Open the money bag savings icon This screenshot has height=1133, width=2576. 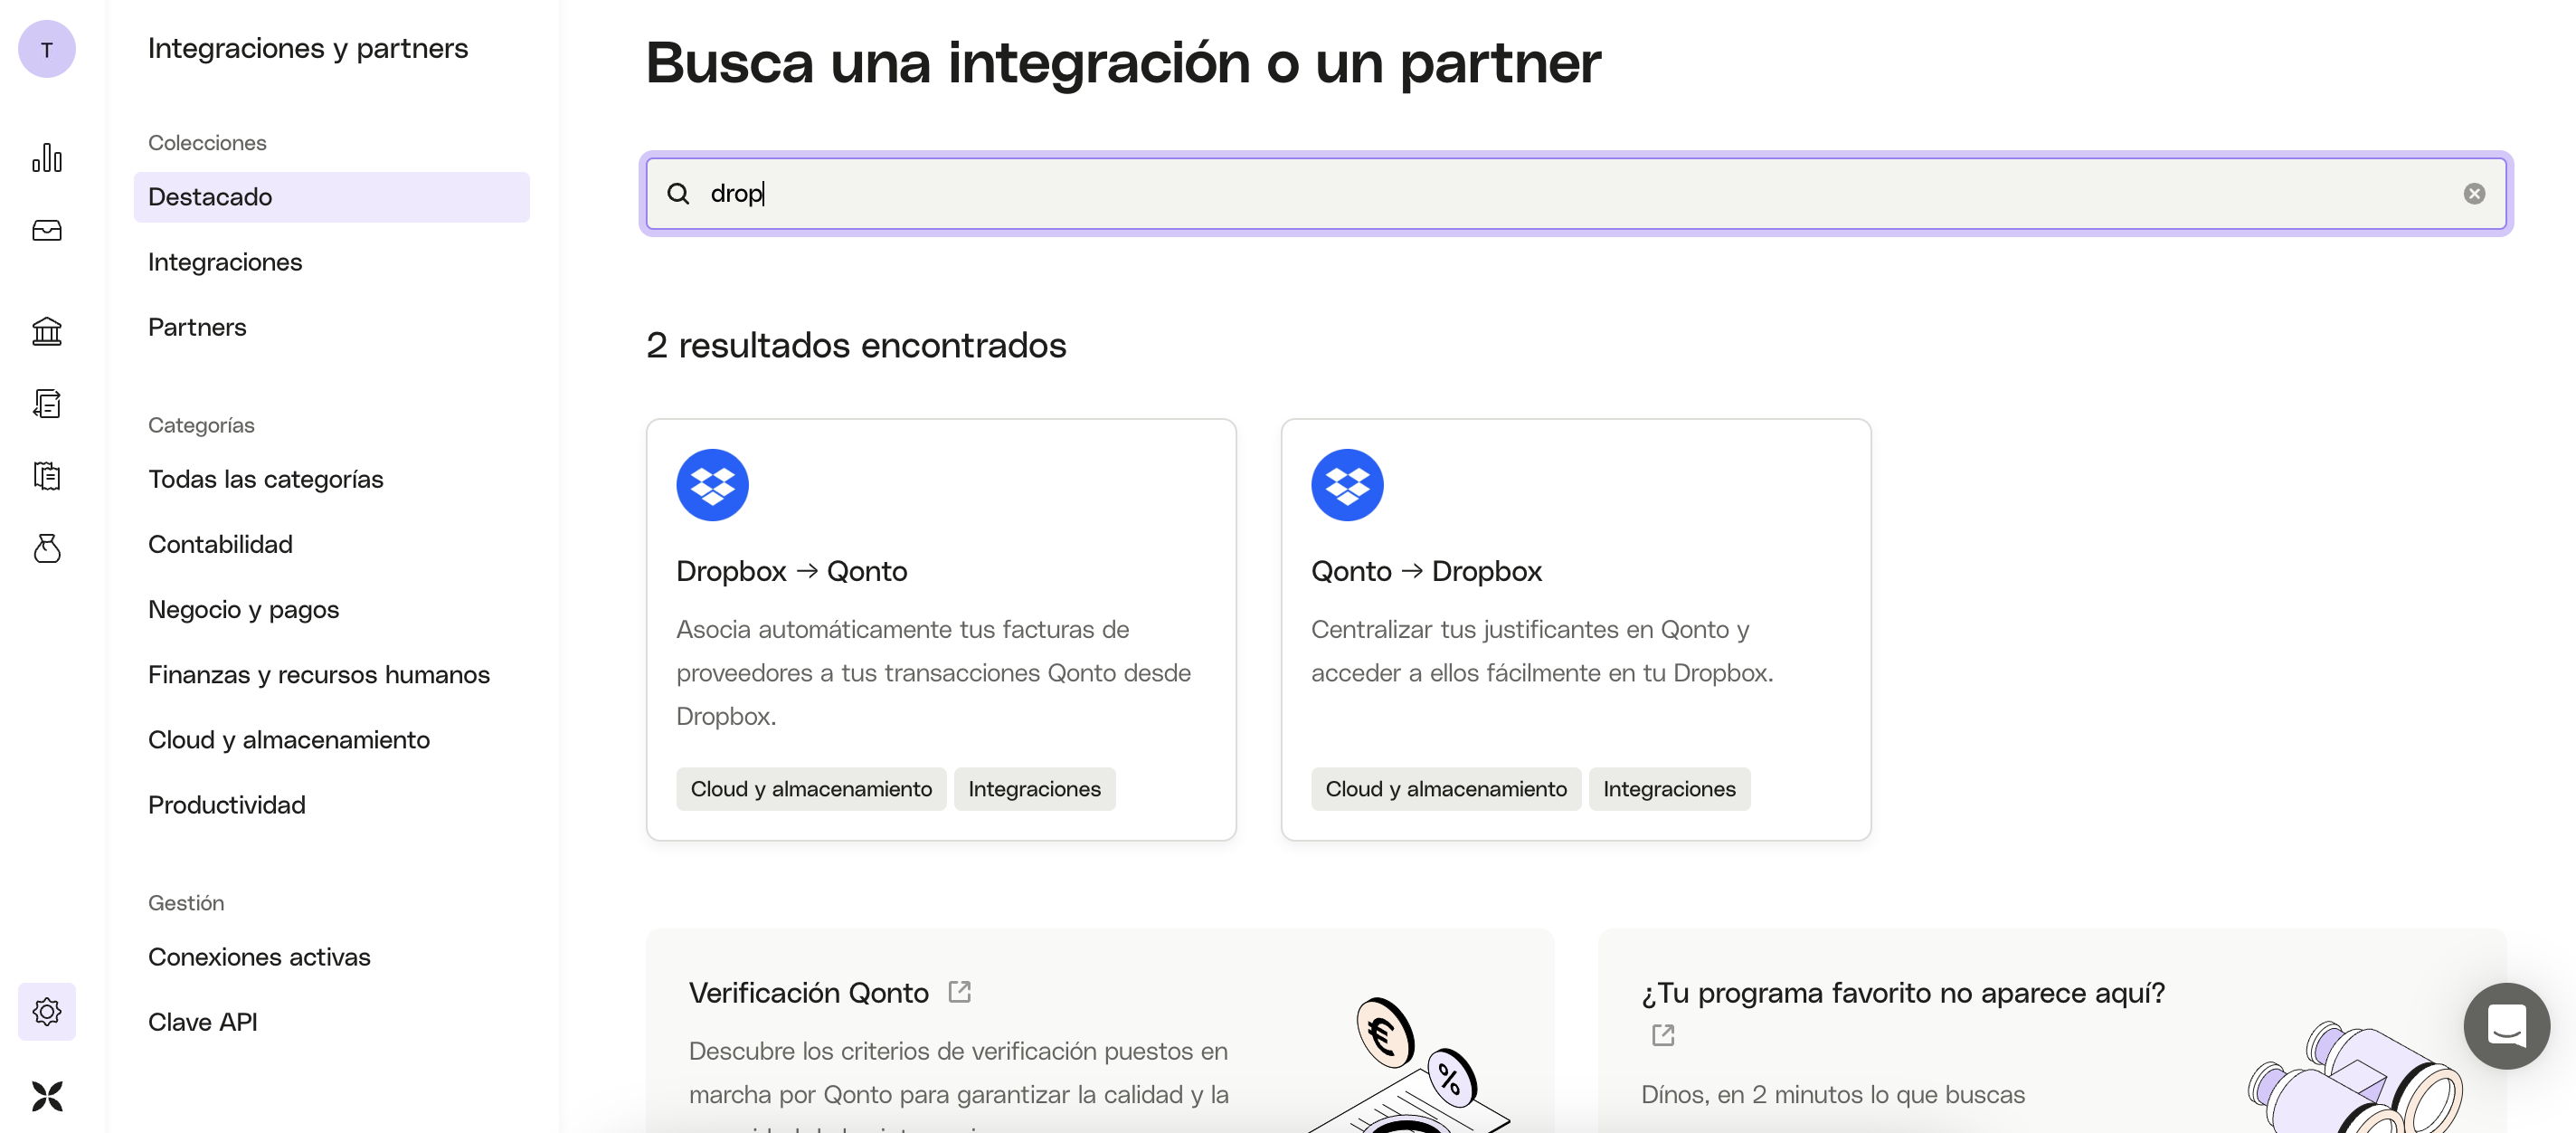coord(47,547)
